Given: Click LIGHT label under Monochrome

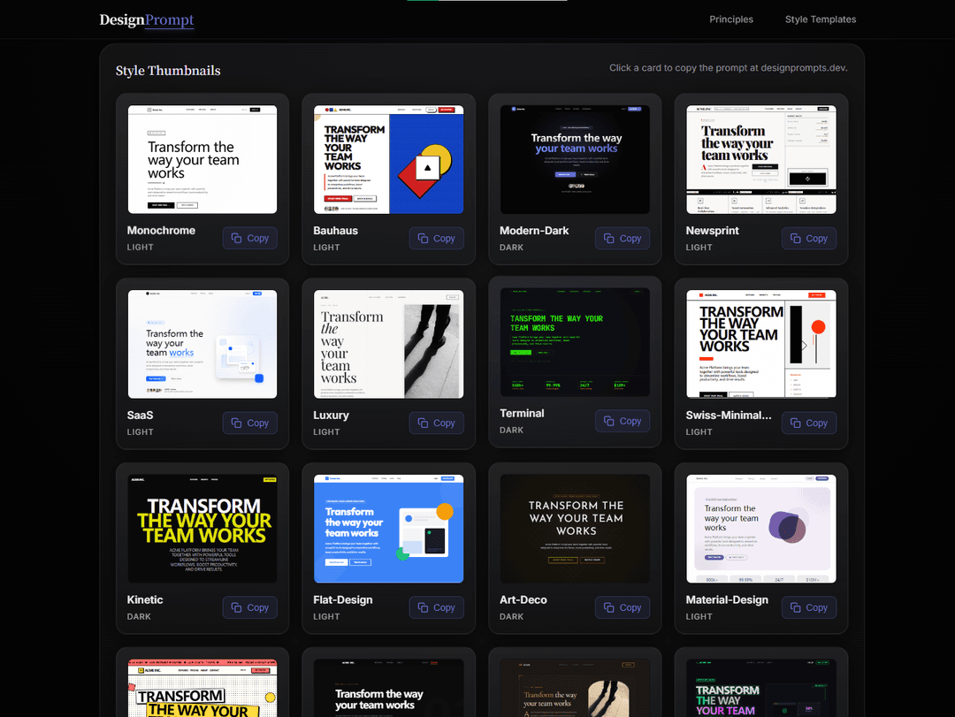Looking at the screenshot, I should [x=140, y=248].
